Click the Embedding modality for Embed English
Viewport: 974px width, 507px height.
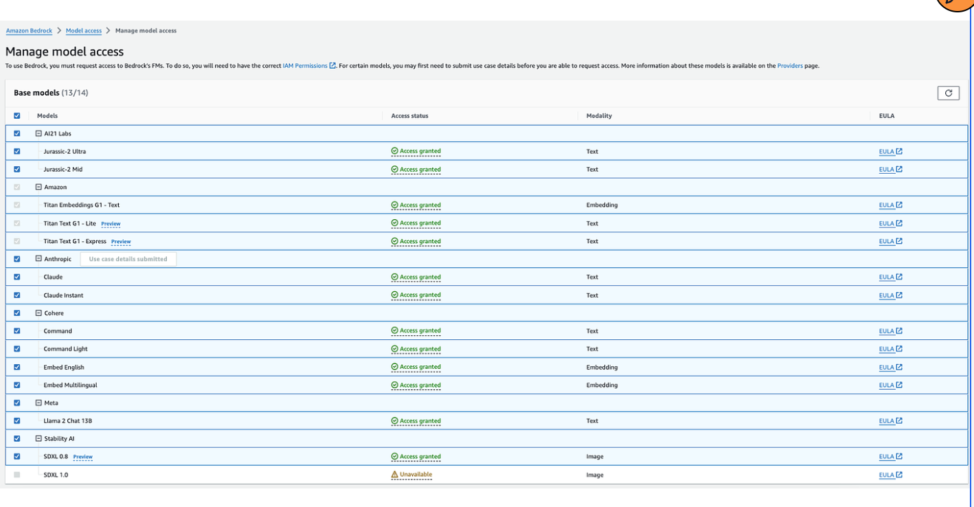coord(602,367)
